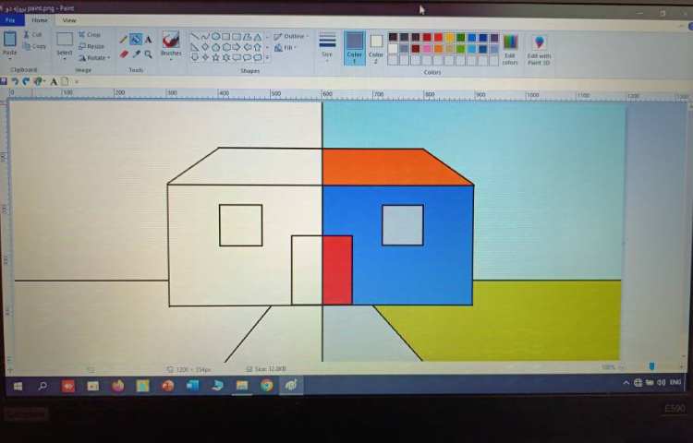Select the Color picker eyedropper tool

pyautogui.click(x=136, y=54)
